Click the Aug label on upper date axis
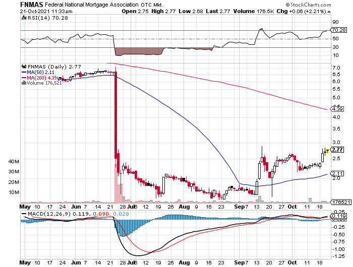This screenshot has height=267, width=353. pos(184,207)
